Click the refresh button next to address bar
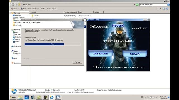 tap(137, 5)
